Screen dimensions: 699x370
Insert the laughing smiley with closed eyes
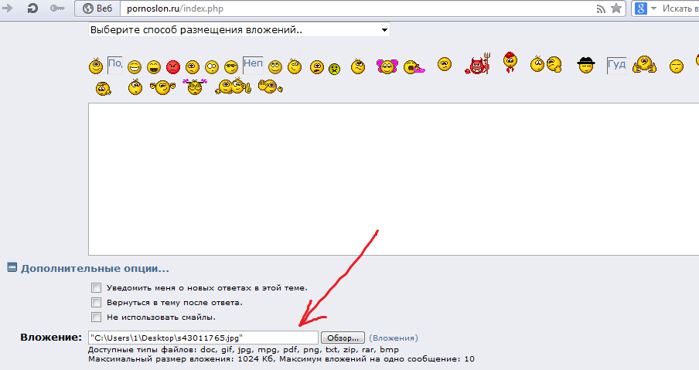(x=154, y=67)
